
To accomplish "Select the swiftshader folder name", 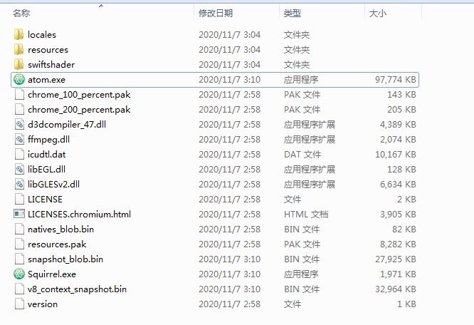I will [x=51, y=64].
